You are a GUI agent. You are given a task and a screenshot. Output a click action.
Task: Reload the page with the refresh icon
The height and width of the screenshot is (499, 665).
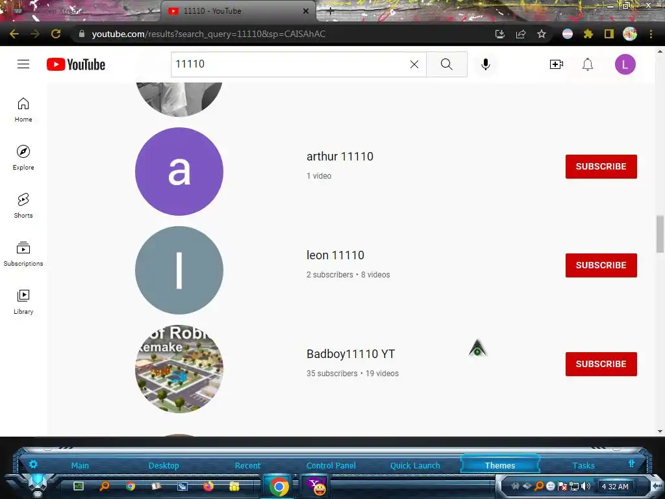pos(56,34)
